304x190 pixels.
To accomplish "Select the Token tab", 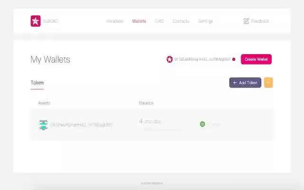I will pos(37,83).
